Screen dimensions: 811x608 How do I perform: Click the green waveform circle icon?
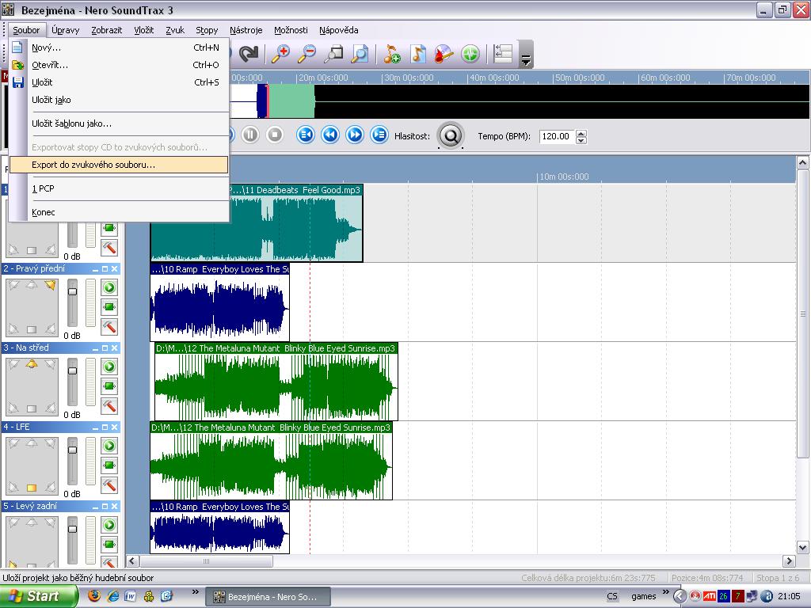tap(470, 54)
